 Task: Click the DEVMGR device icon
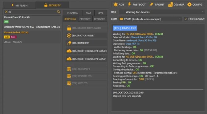click(x=170, y=5)
